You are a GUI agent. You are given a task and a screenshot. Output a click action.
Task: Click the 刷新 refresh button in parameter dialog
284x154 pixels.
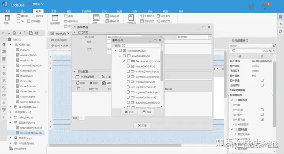(x=80, y=83)
